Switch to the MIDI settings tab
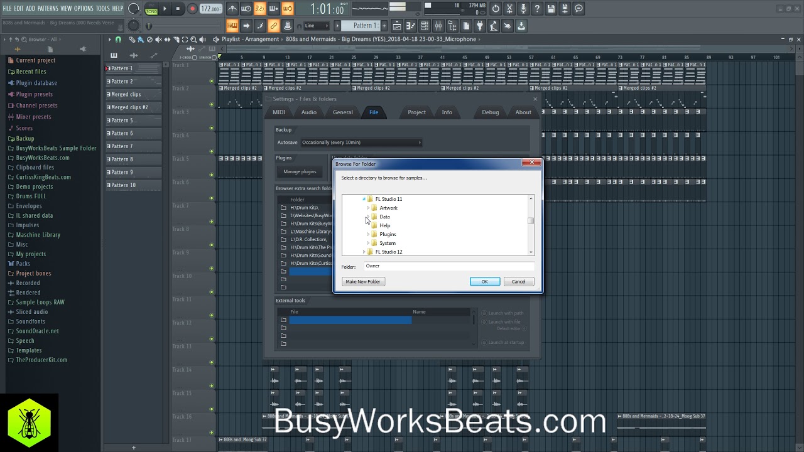This screenshot has height=452, width=804. pos(279,112)
